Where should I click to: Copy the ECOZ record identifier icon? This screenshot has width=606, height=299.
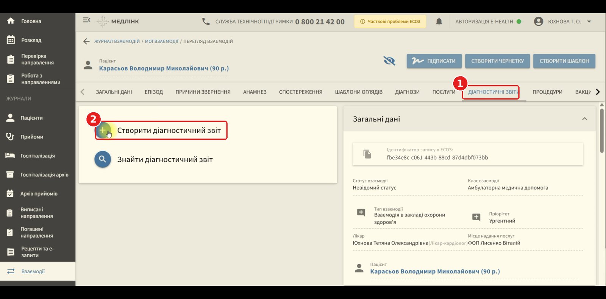pos(367,154)
